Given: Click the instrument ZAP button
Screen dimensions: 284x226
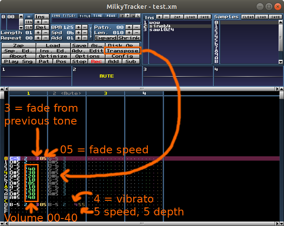Looking at the screenshot, I should pos(177,17).
